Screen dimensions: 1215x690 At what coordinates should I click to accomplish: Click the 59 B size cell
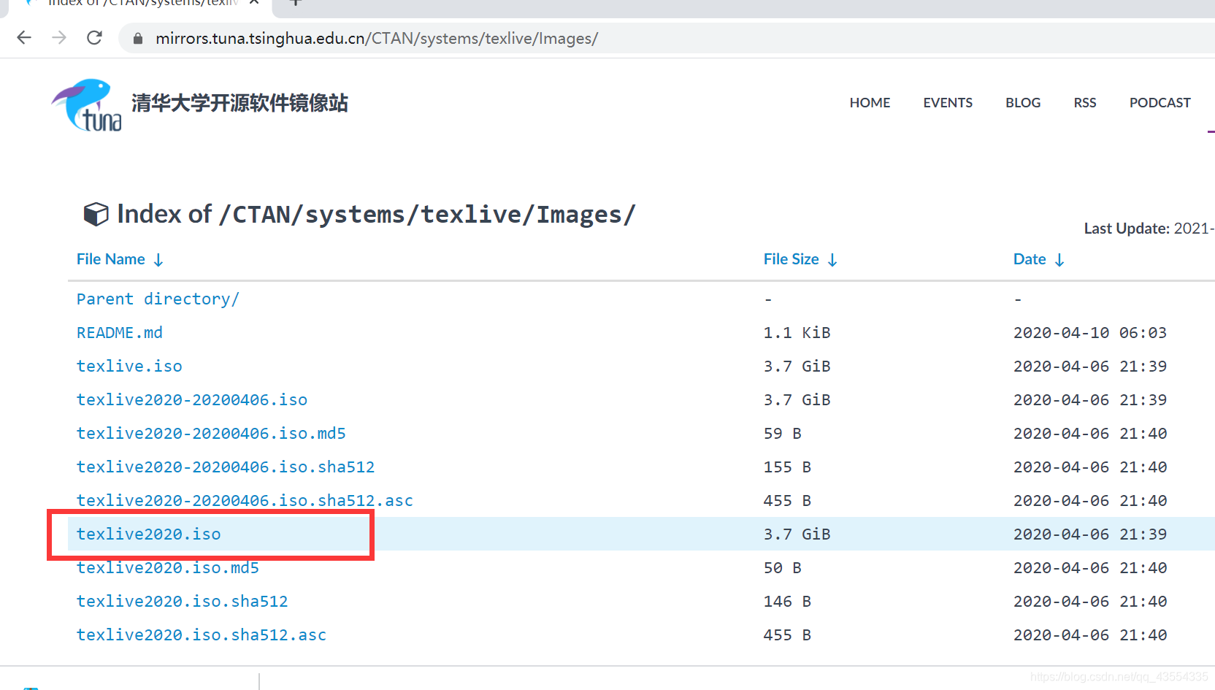783,434
